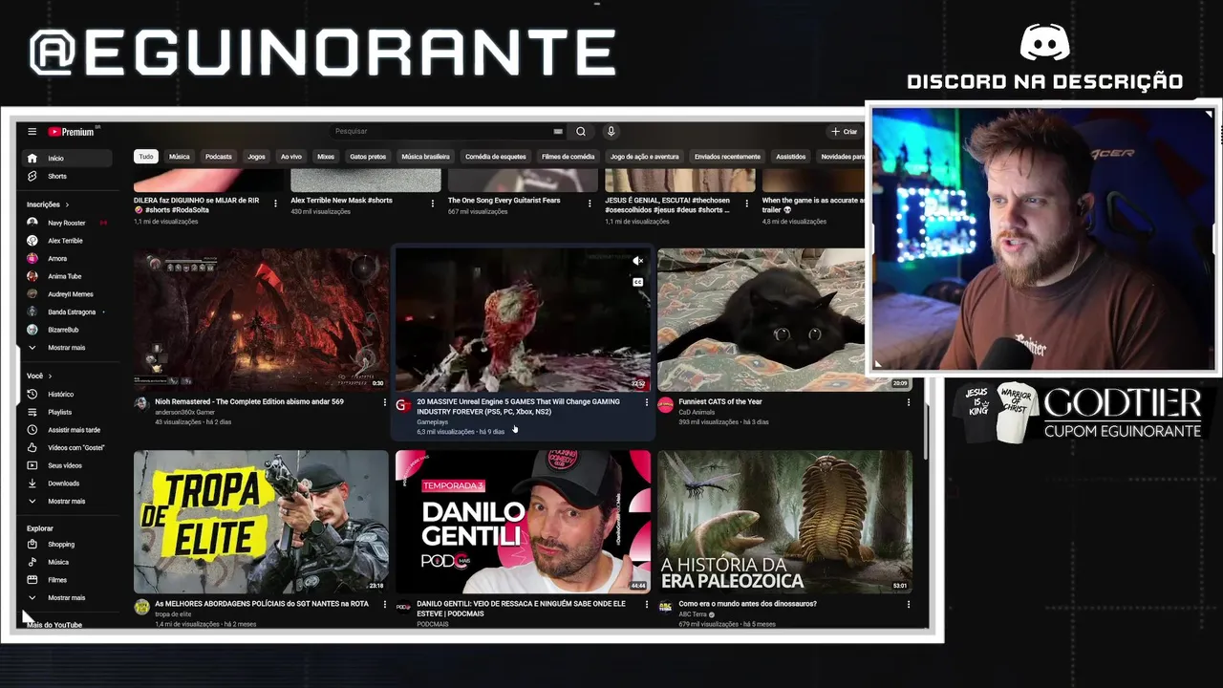
Task: Open BizarreBub subscription channel
Action: point(67,330)
